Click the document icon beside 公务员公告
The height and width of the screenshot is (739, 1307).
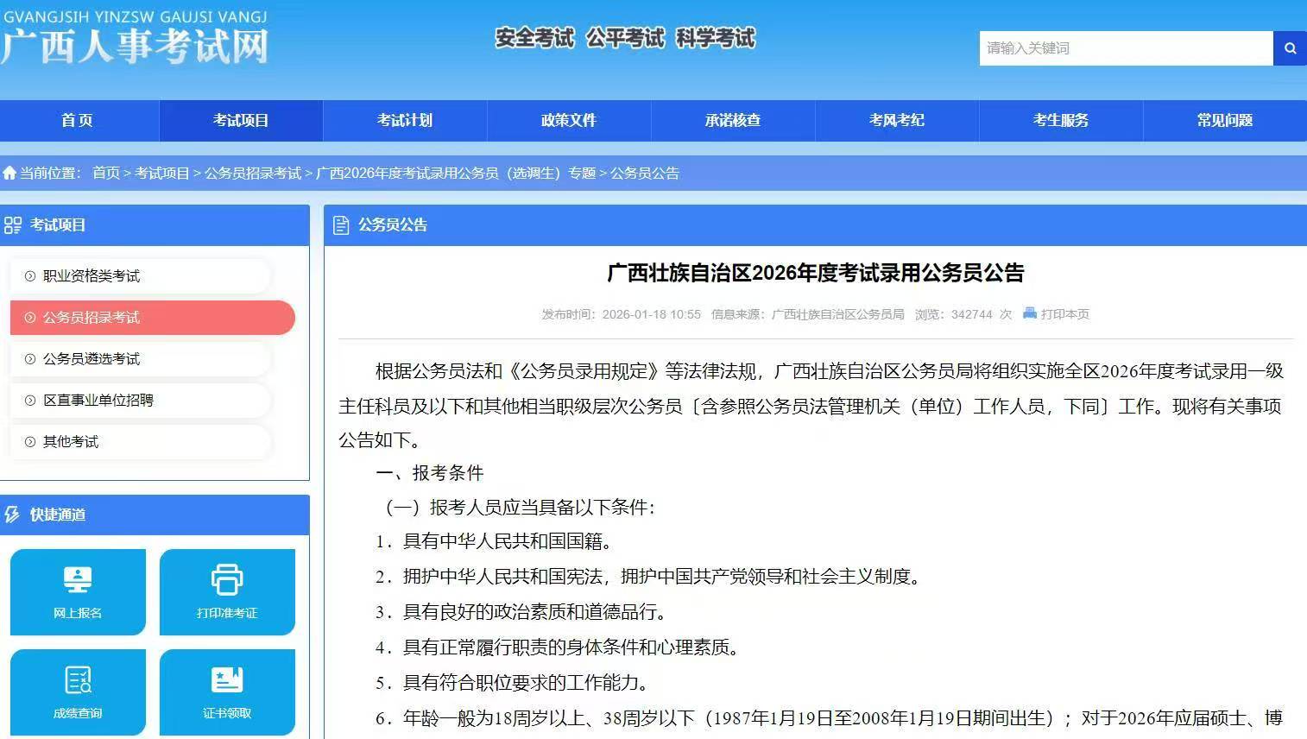pyautogui.click(x=340, y=225)
